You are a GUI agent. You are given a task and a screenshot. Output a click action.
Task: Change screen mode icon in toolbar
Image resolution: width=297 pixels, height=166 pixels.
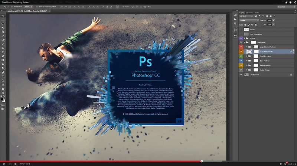3,109
